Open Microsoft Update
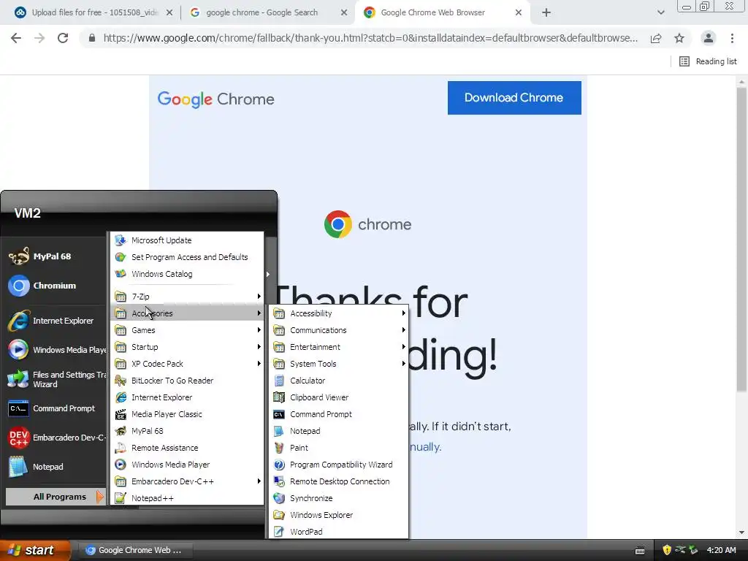 coord(187,240)
